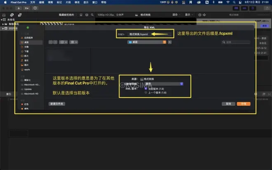
Task: Select 当前版本 (1.9) XML version
Action: pos(146,88)
